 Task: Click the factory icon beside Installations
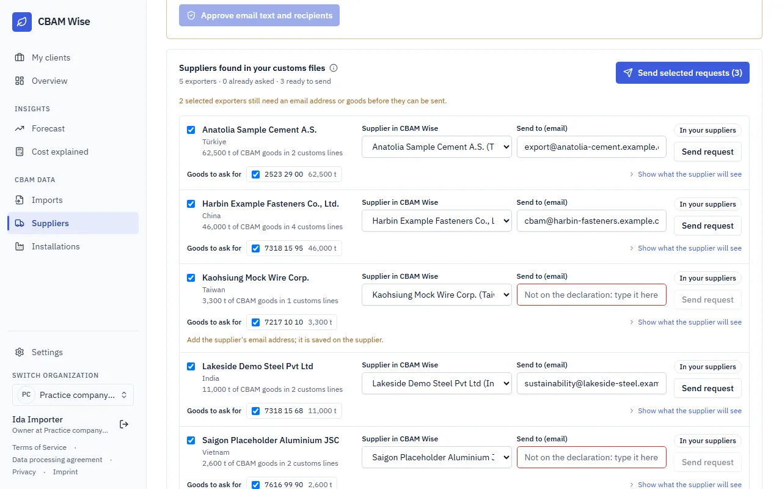(x=20, y=246)
